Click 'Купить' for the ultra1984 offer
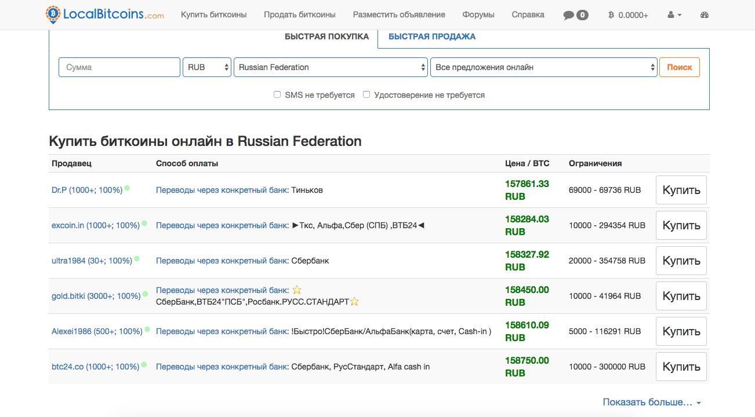 [x=681, y=261]
